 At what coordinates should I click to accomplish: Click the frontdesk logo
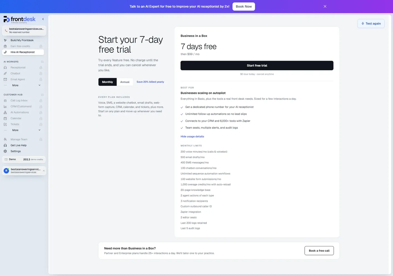19,19
